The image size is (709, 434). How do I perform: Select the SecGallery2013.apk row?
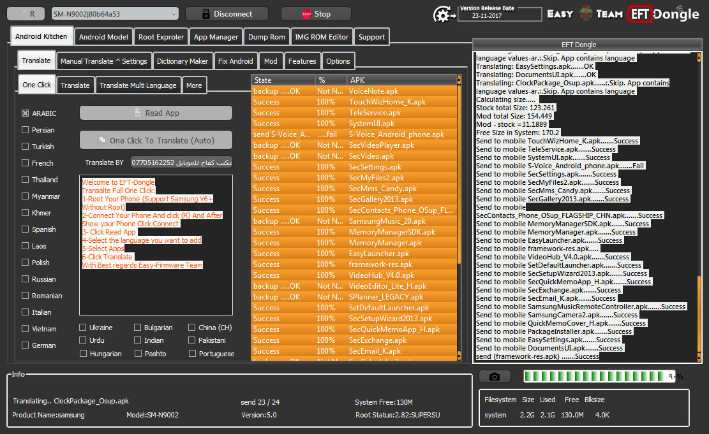click(x=354, y=199)
